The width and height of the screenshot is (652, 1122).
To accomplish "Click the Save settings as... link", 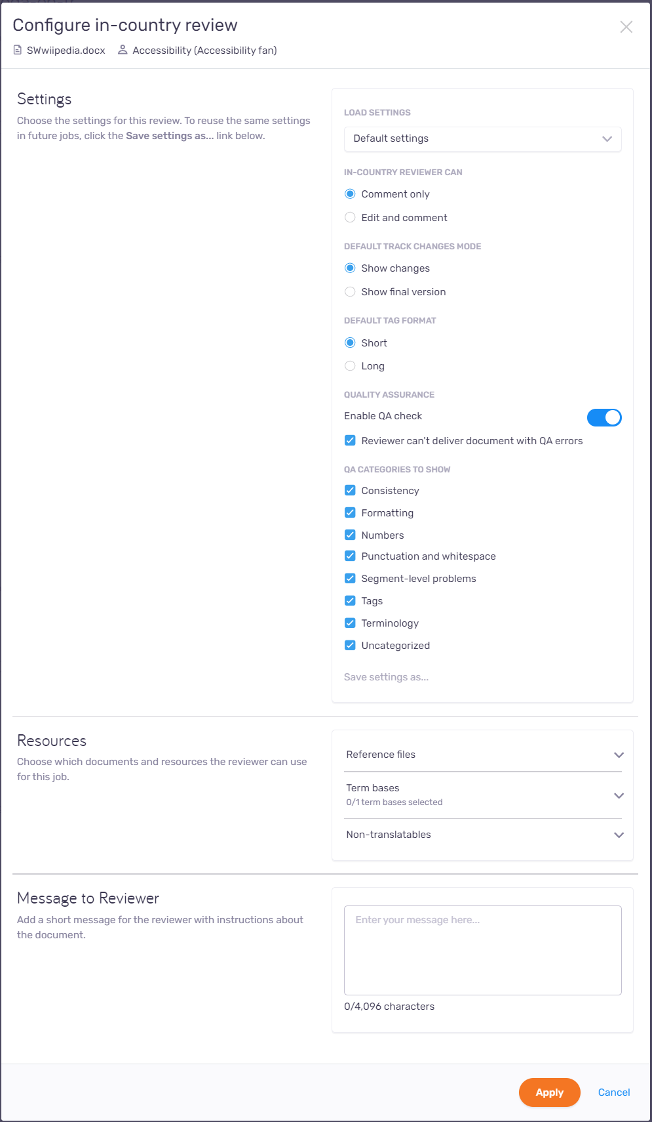I will tap(386, 677).
